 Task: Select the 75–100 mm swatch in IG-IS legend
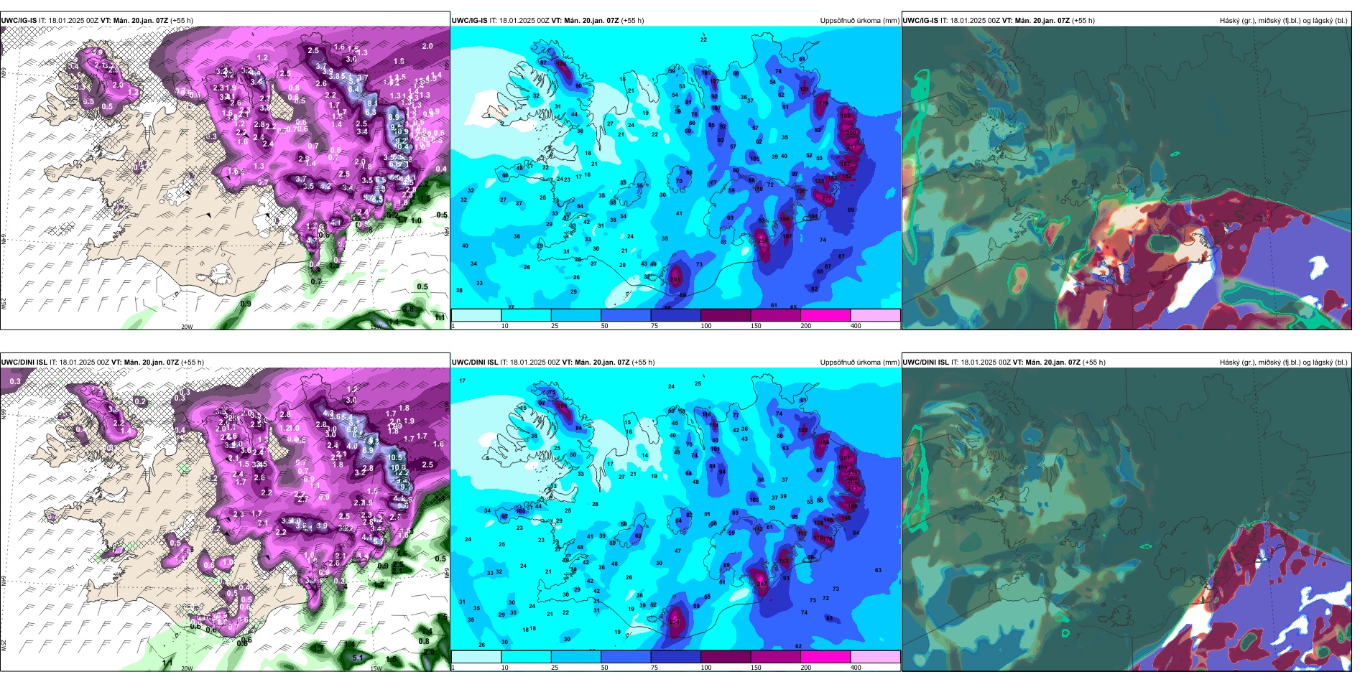pyautogui.click(x=676, y=315)
